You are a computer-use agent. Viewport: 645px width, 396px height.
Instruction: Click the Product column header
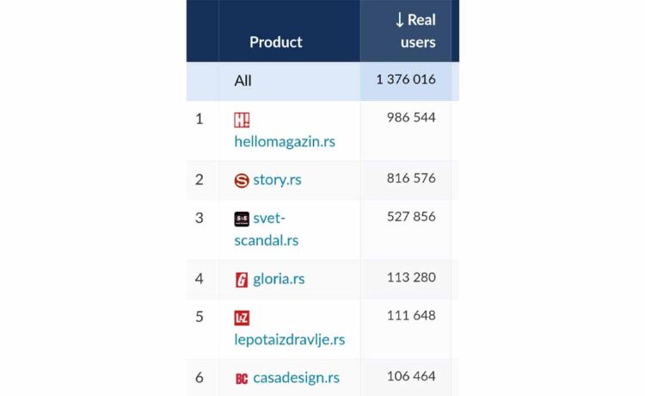(x=276, y=42)
